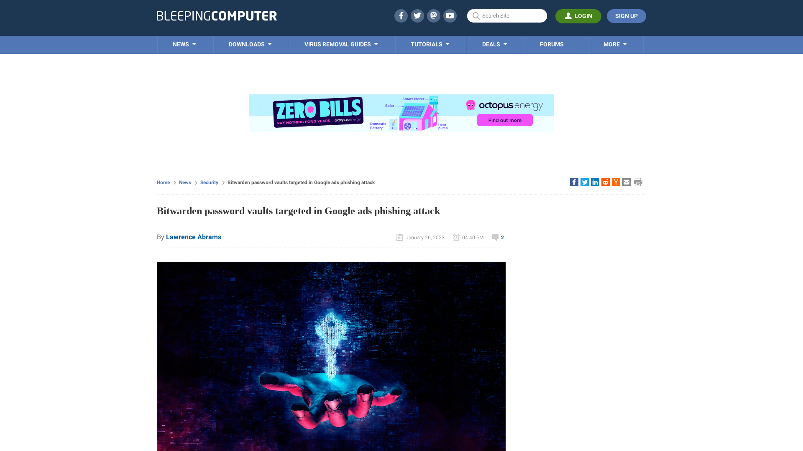This screenshot has width=803, height=451.
Task: Click Lawrence Abrams author link
Action: pyautogui.click(x=194, y=237)
